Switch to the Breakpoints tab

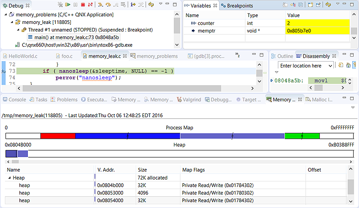click(240, 6)
